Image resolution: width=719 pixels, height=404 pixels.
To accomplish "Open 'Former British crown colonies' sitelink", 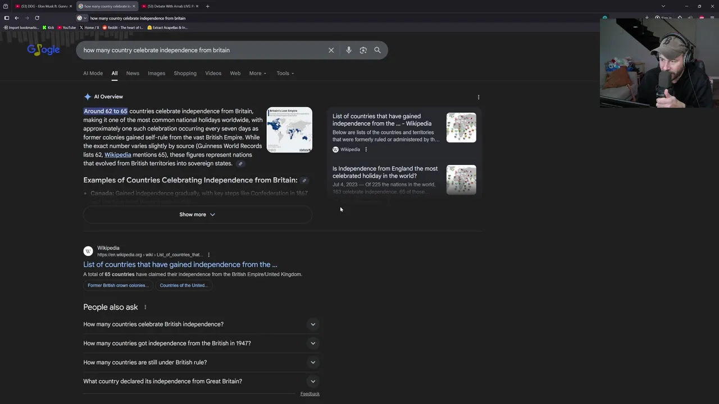I will [118, 286].
